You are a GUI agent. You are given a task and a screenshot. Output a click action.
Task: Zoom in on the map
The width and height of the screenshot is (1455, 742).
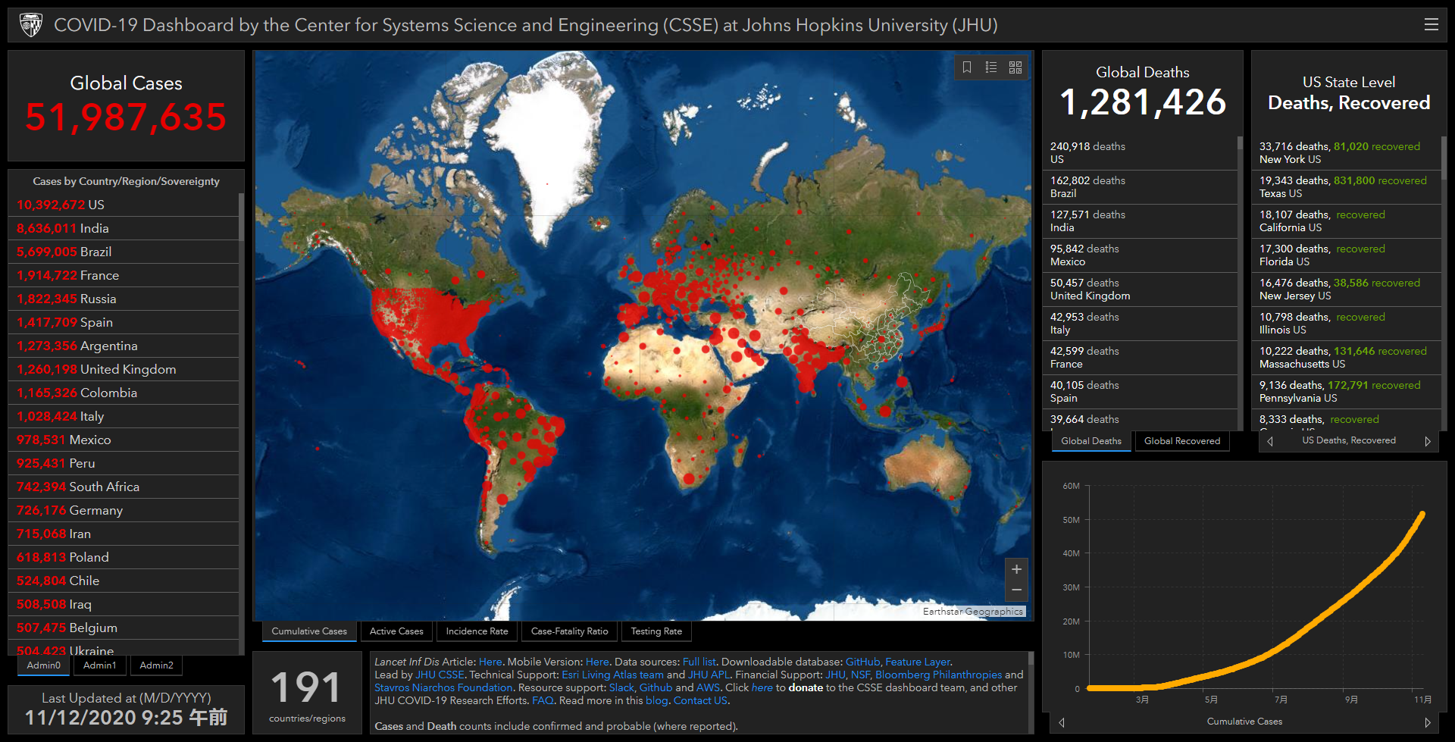(1016, 569)
